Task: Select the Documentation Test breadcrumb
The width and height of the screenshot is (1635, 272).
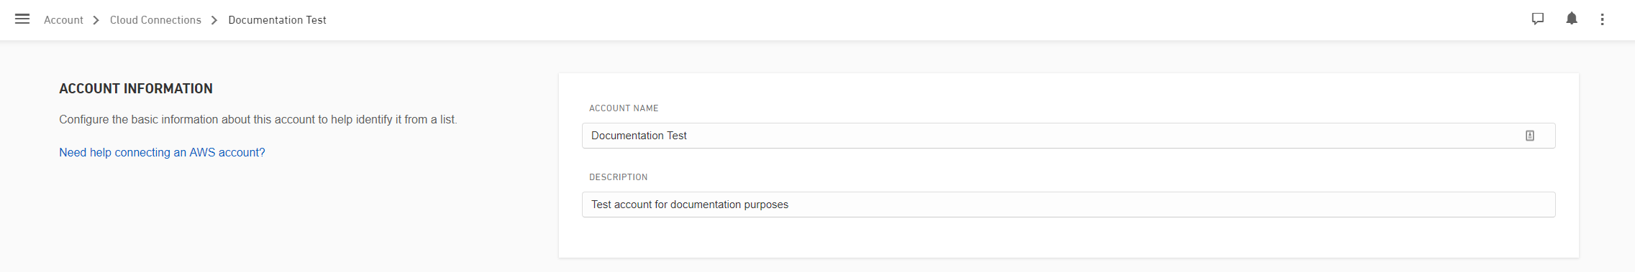Action: (x=277, y=20)
